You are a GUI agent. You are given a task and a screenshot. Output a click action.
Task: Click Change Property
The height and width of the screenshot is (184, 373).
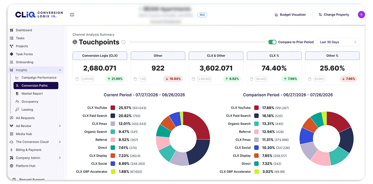point(334,14)
